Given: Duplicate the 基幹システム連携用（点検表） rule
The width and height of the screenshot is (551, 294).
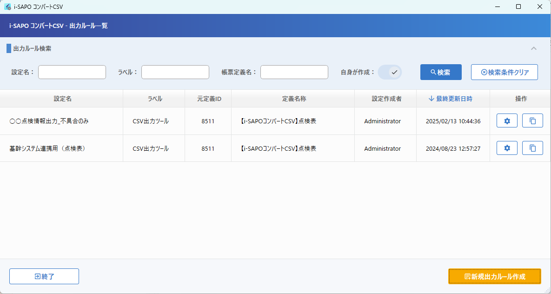Looking at the screenshot, I should (532, 148).
